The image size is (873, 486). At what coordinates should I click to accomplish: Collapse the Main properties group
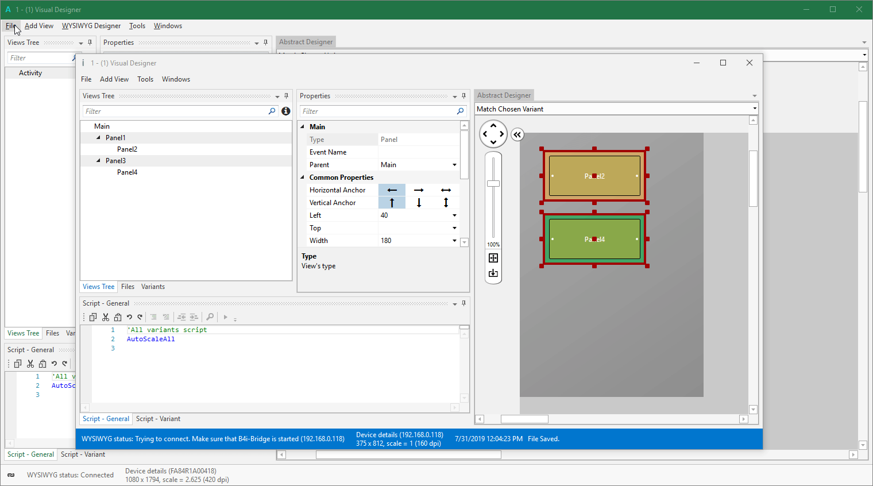tap(303, 127)
